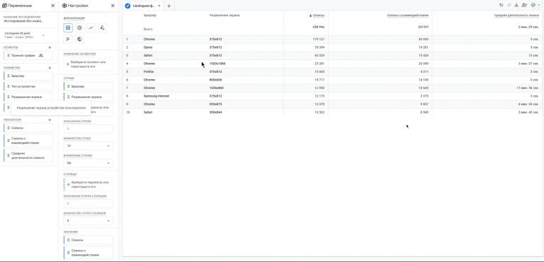Switch to the geo map visualization
Image resolution: width=544 pixels, height=262 pixels.
79,39
